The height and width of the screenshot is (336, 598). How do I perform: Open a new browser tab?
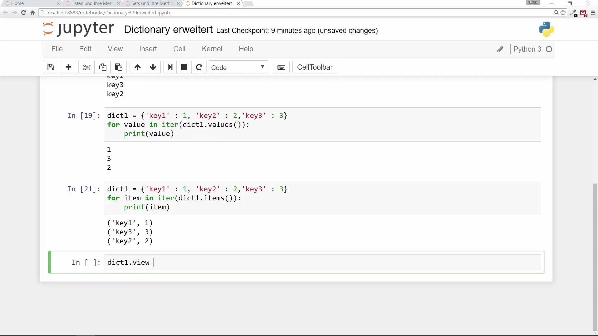point(249,3)
